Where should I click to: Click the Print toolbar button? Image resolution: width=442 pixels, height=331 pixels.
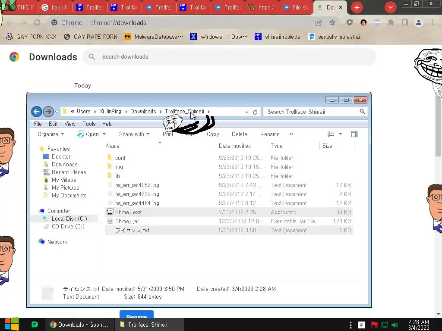(168, 134)
